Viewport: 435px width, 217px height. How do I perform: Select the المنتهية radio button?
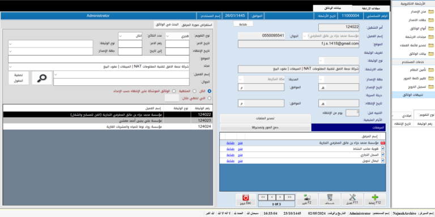[194, 91]
